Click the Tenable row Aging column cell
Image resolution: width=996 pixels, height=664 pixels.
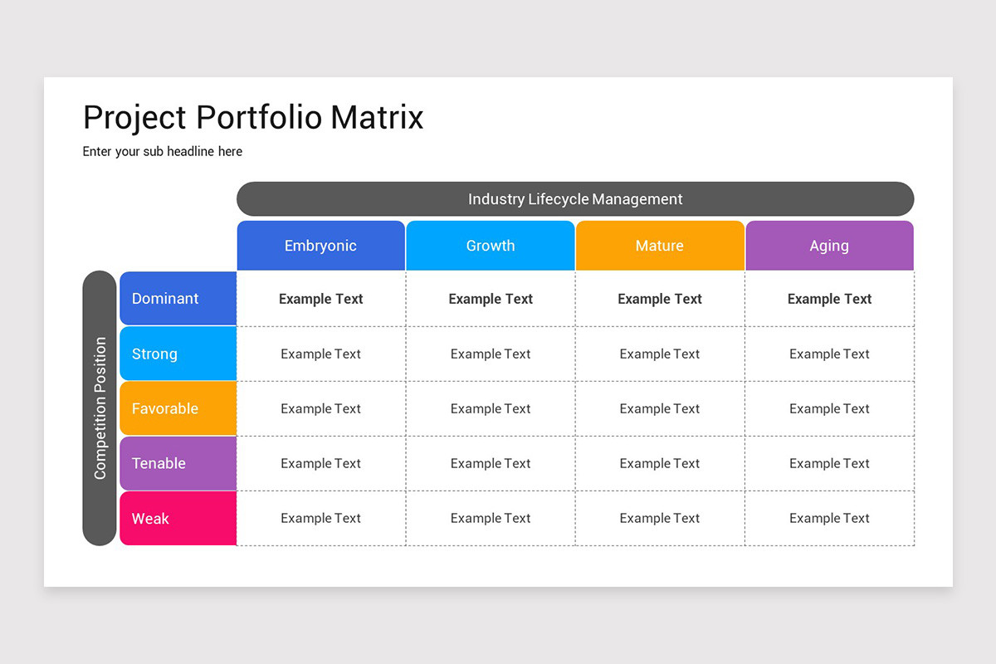pos(830,463)
